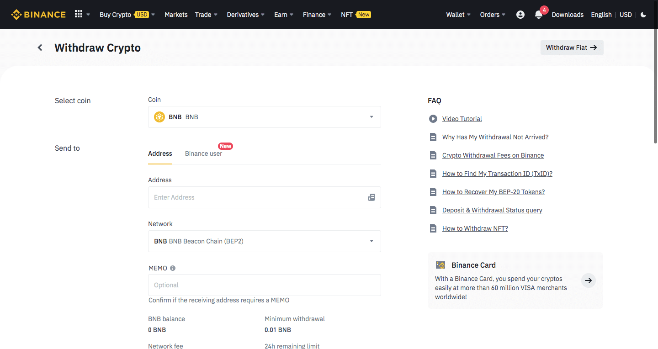Change the language from English

point(601,15)
